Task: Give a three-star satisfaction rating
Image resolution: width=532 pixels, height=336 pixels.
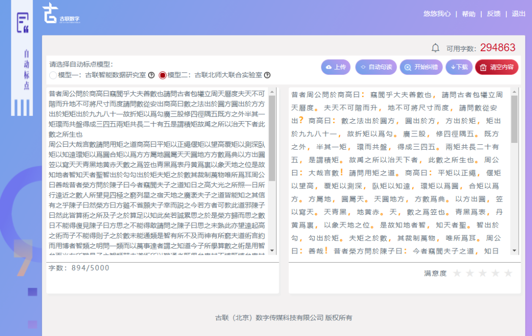Action: coord(483,273)
